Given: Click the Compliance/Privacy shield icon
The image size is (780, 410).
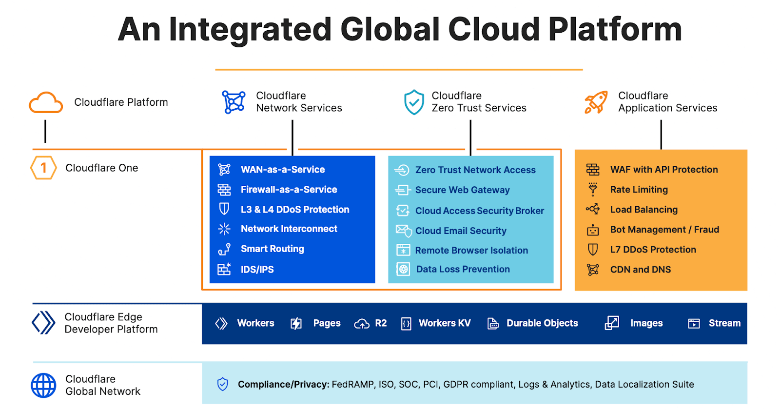Looking at the screenshot, I should [222, 384].
